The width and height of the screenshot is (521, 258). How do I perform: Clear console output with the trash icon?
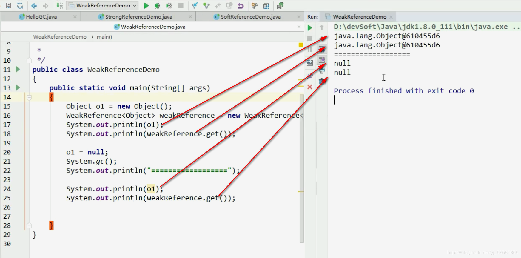(x=322, y=82)
